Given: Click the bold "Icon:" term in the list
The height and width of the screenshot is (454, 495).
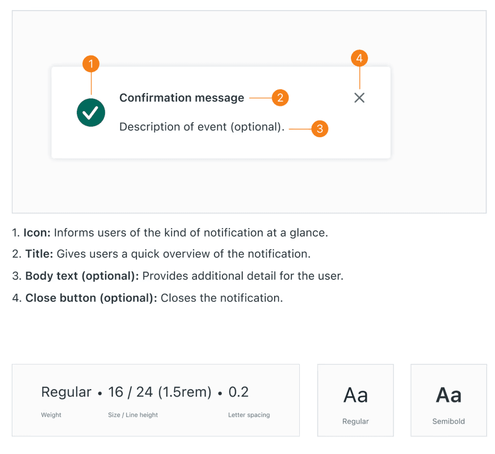Looking at the screenshot, I should [37, 232].
